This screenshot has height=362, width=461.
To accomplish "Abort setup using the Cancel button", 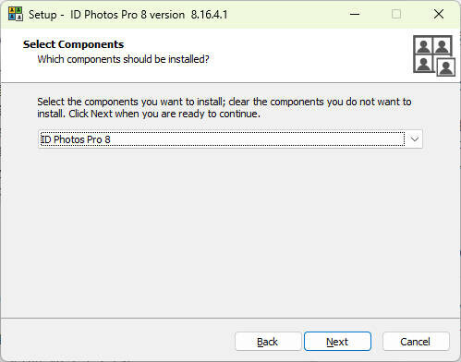I will pyautogui.click(x=416, y=342).
